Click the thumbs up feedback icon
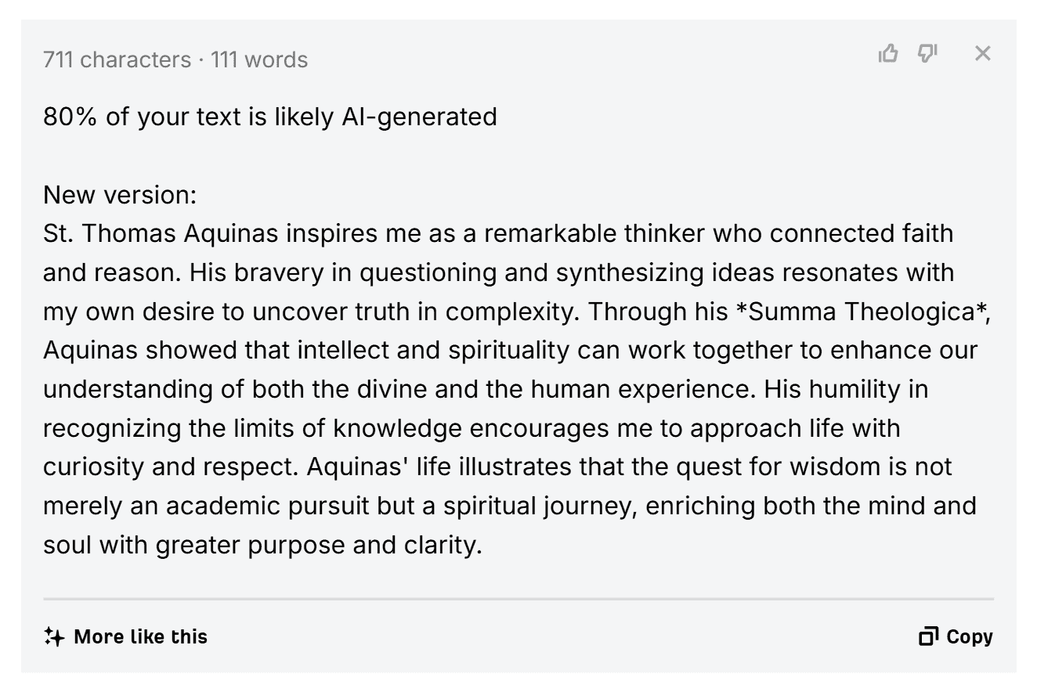The image size is (1037, 692). (x=888, y=53)
